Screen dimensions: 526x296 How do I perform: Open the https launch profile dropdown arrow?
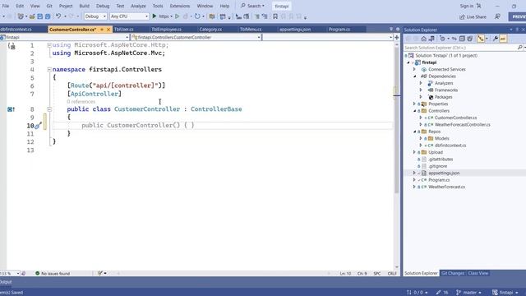(171, 16)
